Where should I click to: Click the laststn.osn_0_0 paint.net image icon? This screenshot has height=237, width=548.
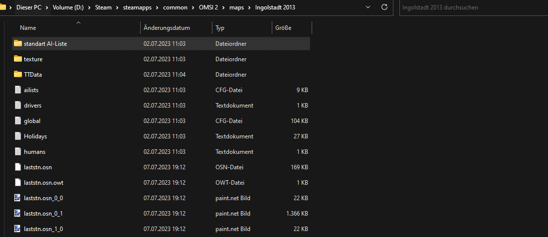click(18, 198)
